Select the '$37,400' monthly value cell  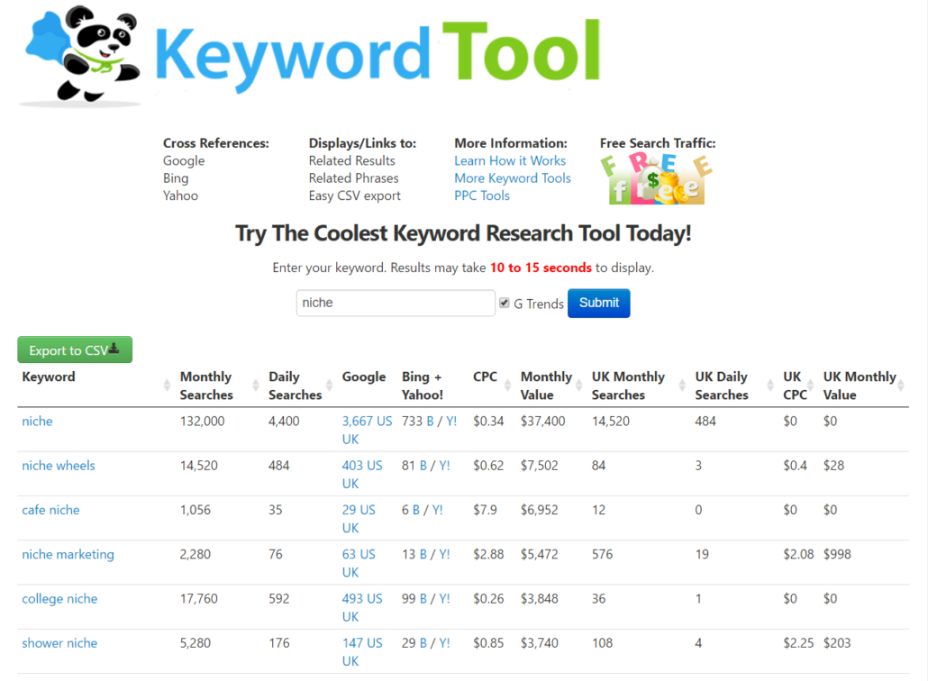tap(542, 422)
